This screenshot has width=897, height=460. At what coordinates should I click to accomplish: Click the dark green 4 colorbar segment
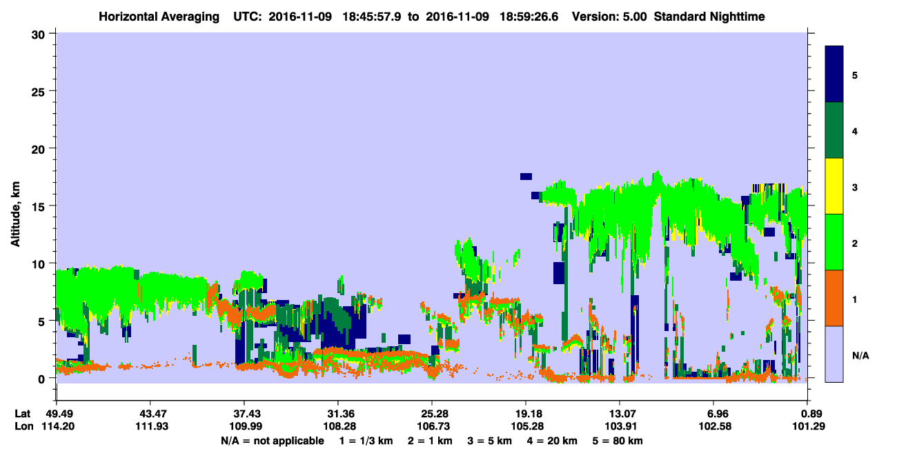pyautogui.click(x=834, y=130)
